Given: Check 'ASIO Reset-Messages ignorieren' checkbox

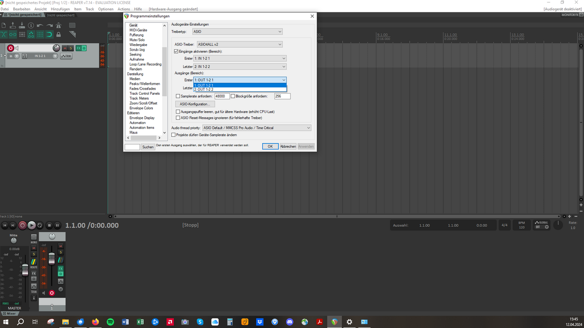Looking at the screenshot, I should (178, 118).
